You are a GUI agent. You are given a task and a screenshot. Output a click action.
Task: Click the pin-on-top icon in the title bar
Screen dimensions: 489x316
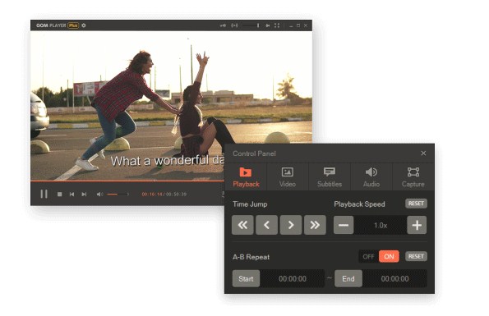[x=267, y=25]
